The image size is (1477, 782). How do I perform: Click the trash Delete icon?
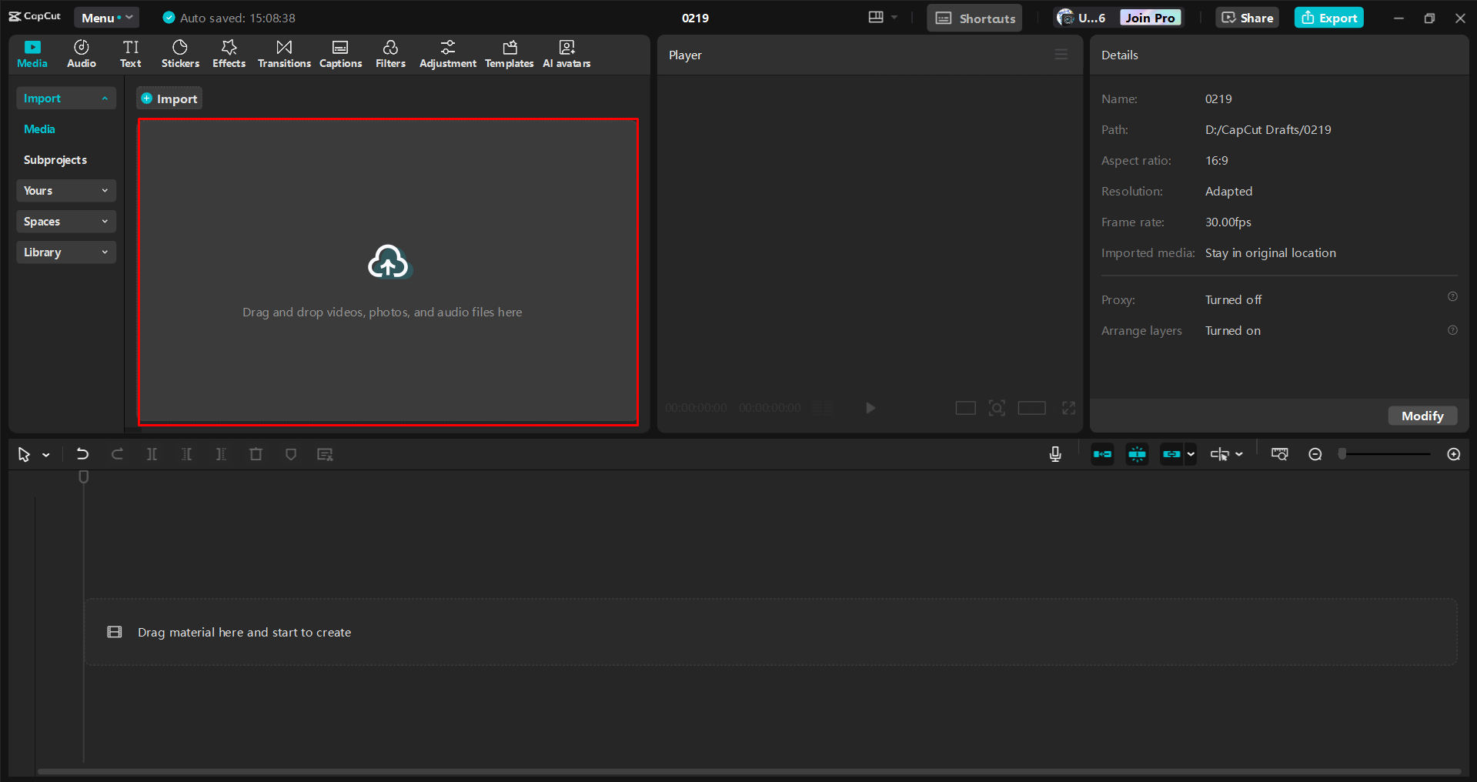point(256,454)
